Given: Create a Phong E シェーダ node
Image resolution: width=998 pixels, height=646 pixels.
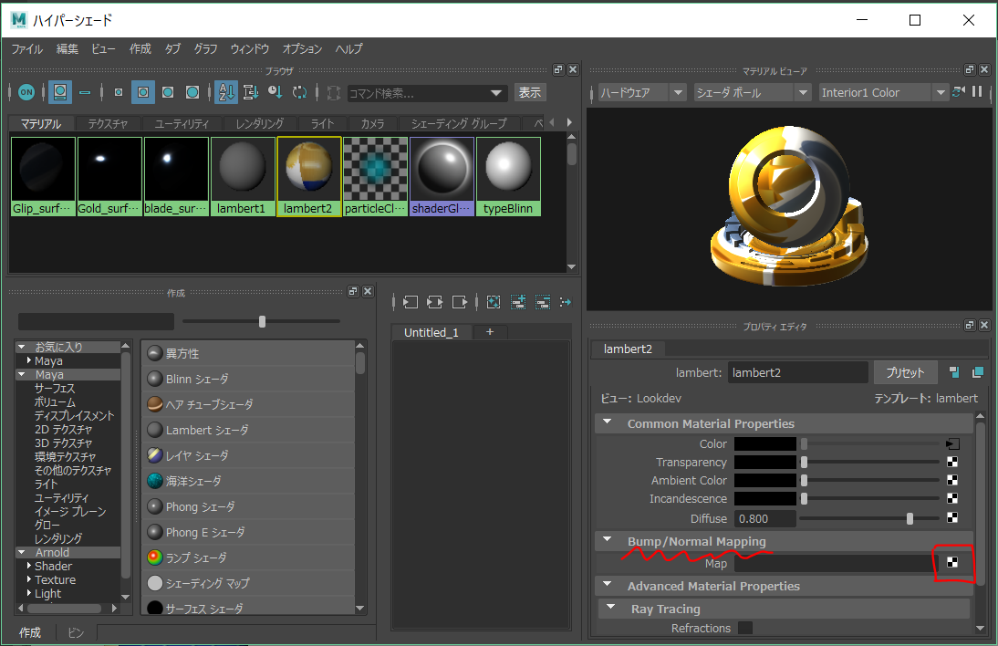Looking at the screenshot, I should tap(247, 532).
